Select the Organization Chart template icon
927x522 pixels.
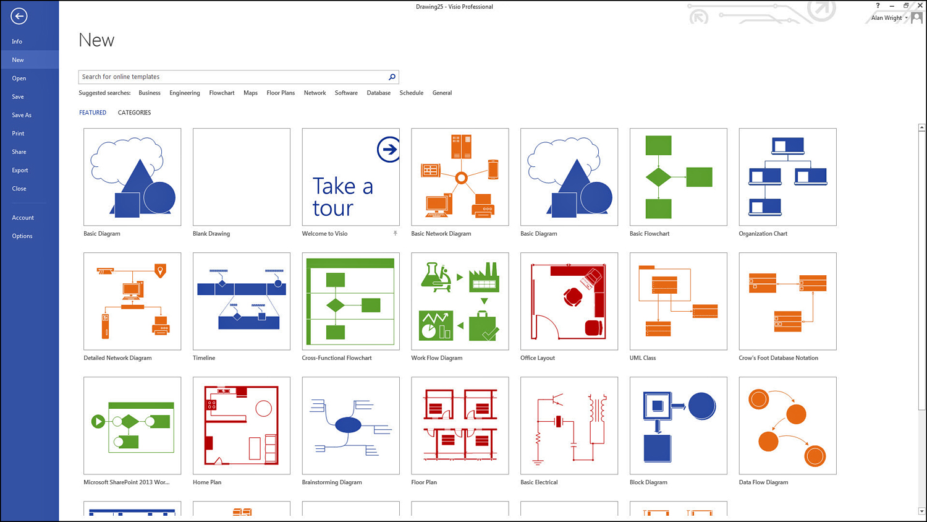tap(787, 177)
